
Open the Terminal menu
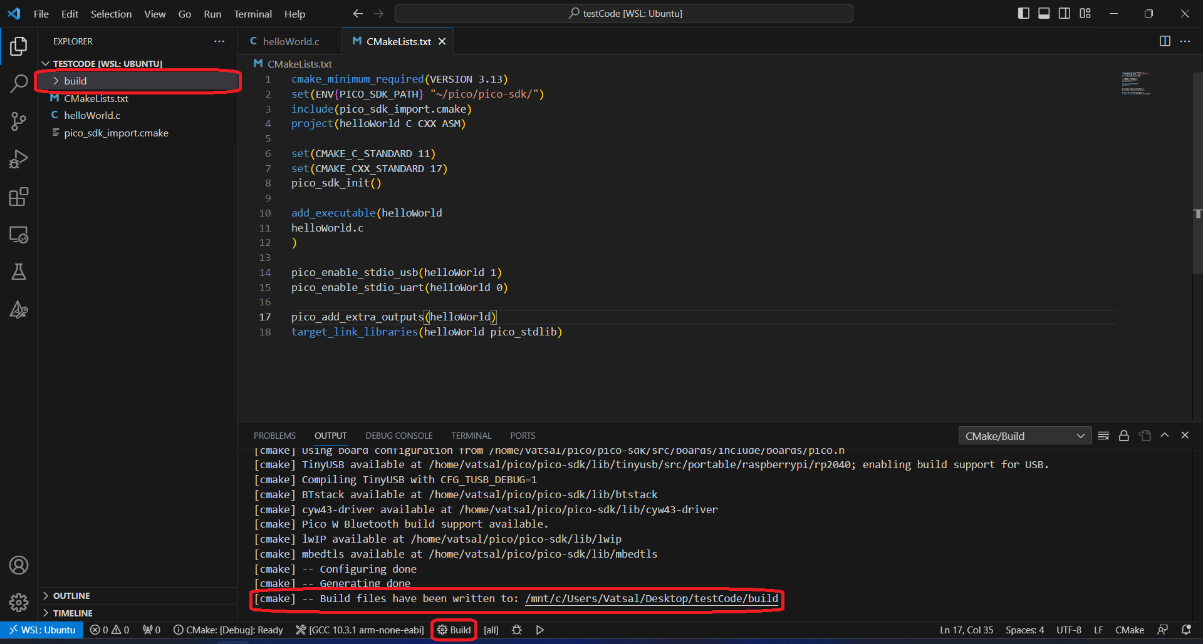253,14
